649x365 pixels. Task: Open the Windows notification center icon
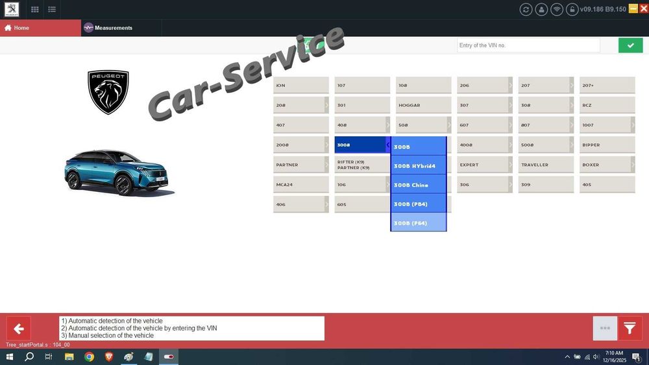pos(636,357)
